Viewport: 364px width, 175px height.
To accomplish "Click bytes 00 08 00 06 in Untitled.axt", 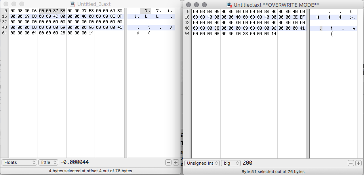I will click(206, 11).
